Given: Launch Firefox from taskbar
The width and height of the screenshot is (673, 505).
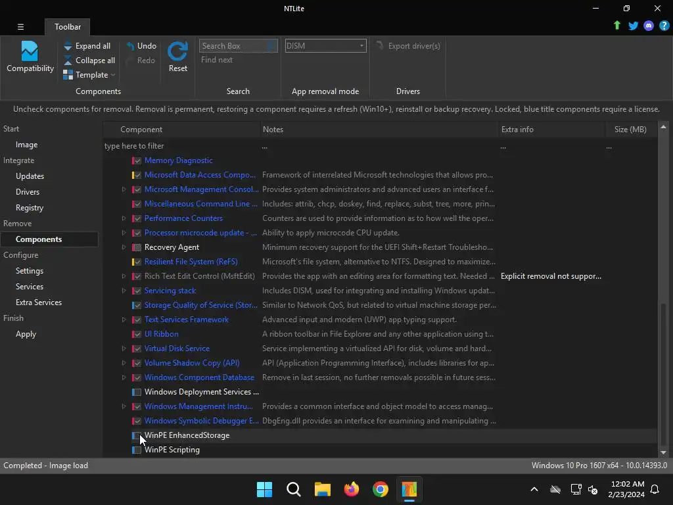Looking at the screenshot, I should (351, 489).
